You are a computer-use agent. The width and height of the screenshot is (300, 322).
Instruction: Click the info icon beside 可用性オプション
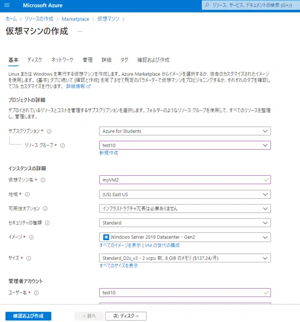45,209
